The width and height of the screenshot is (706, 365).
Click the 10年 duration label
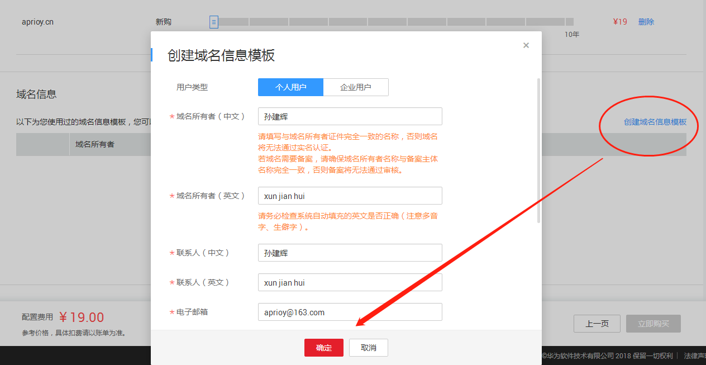click(571, 35)
